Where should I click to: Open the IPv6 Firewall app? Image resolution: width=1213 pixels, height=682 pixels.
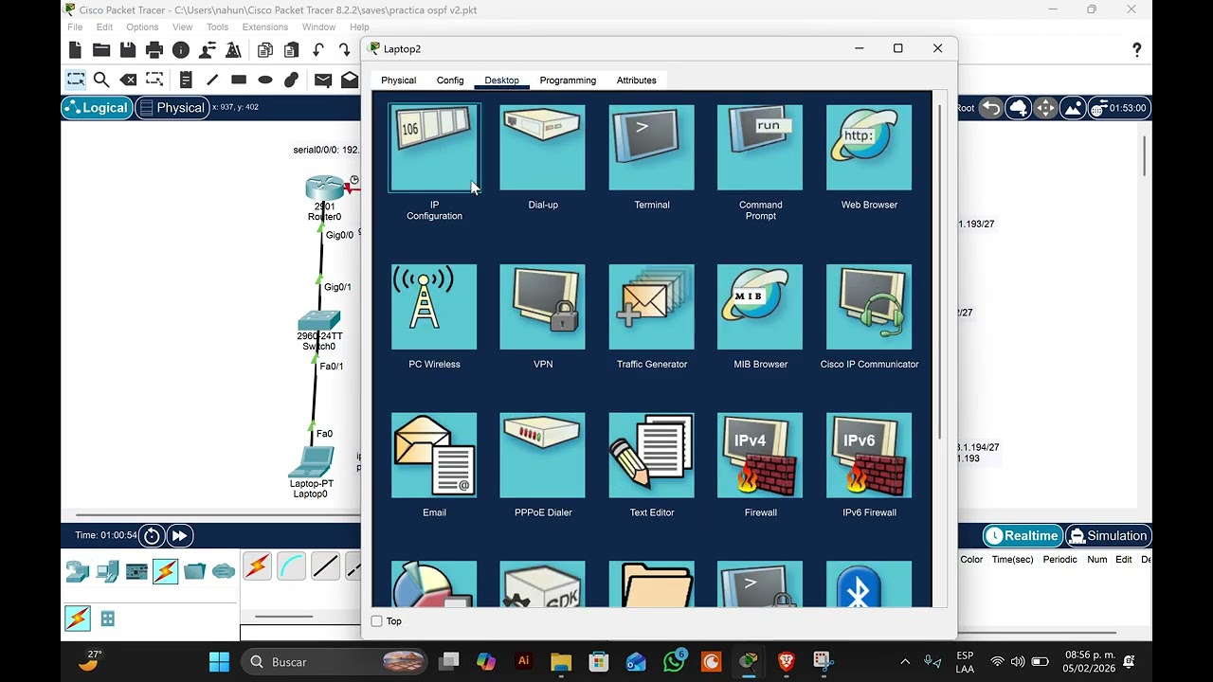[x=869, y=456]
